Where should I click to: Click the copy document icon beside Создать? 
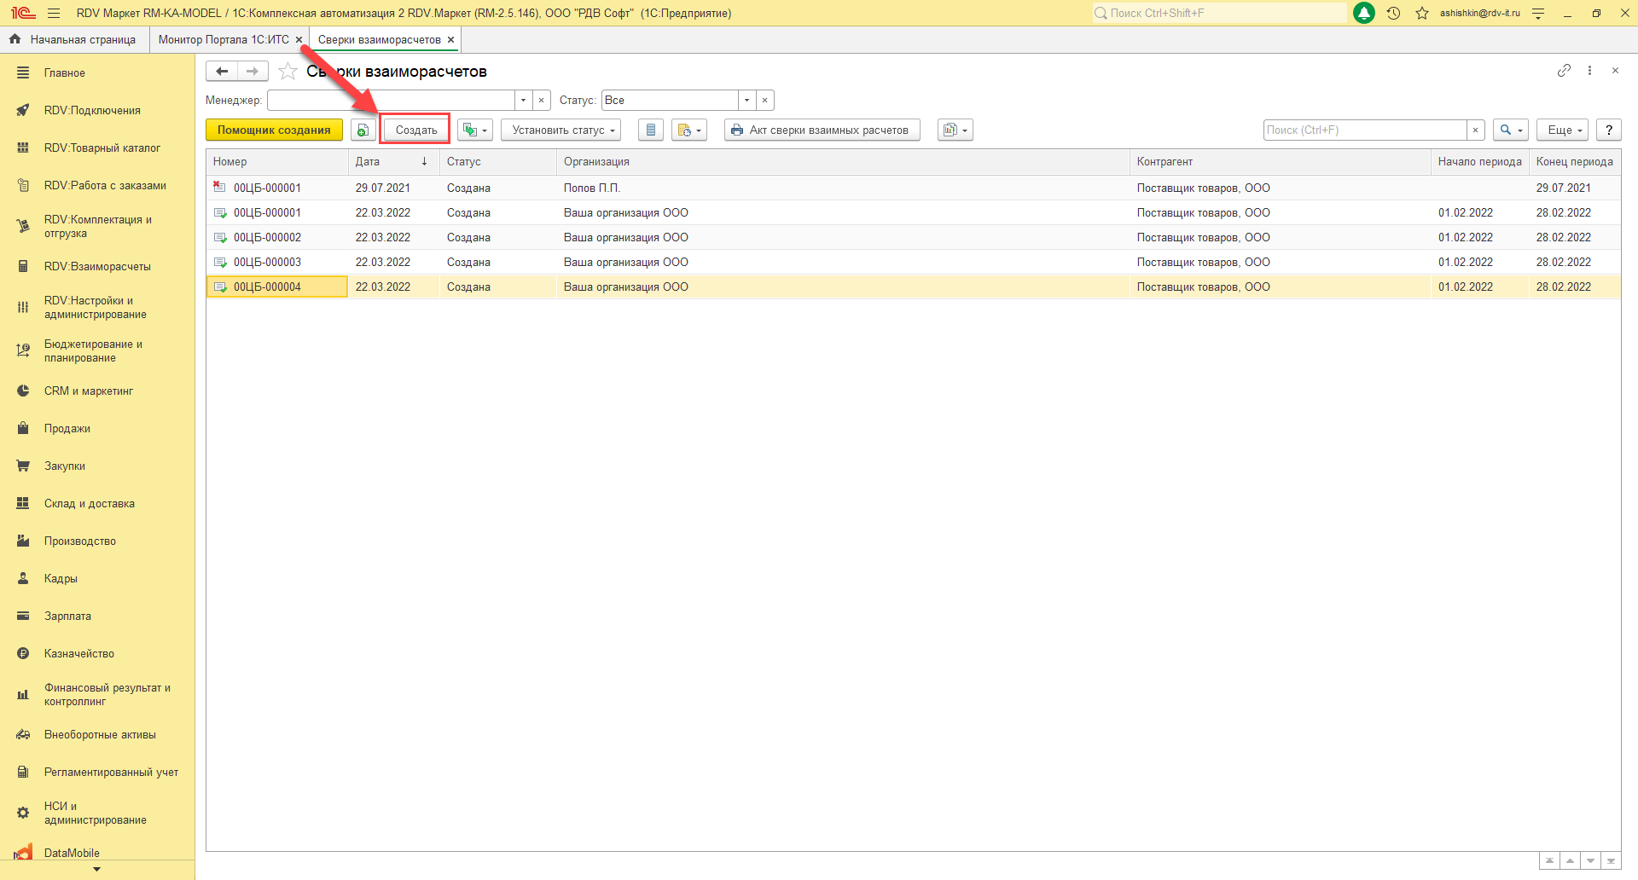(363, 130)
